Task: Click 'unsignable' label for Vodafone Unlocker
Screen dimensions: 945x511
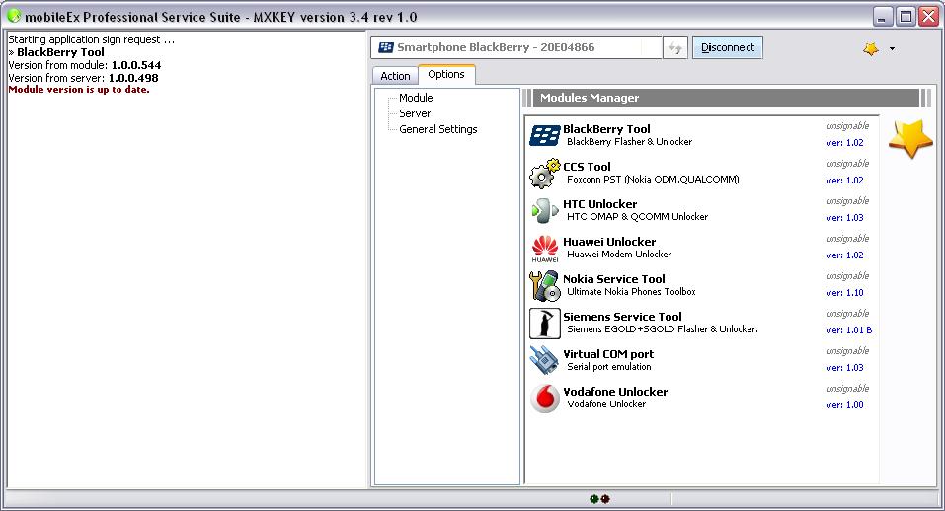Action: tap(847, 389)
